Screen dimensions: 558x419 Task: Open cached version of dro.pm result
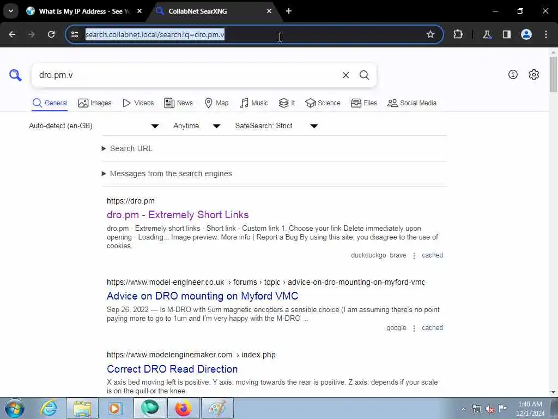coord(432,255)
